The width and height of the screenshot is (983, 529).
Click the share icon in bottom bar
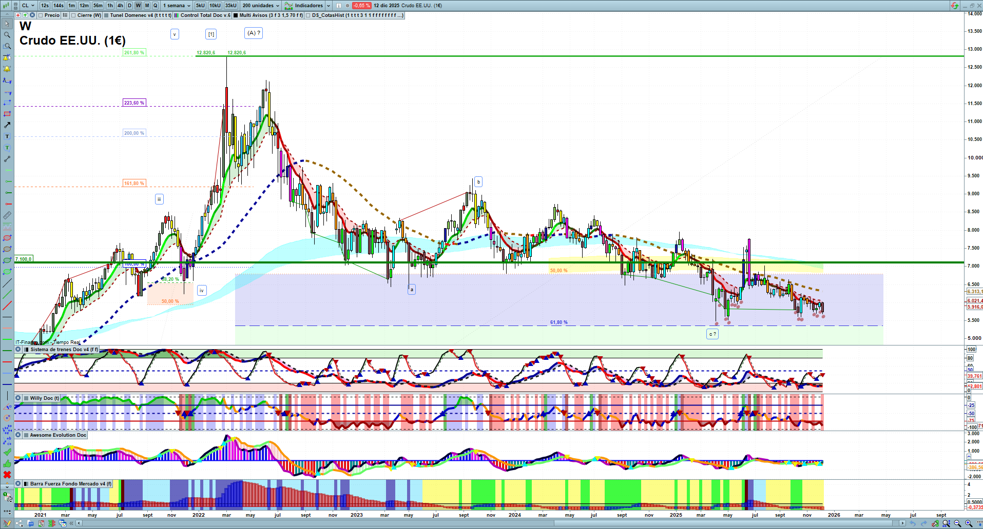point(20,523)
